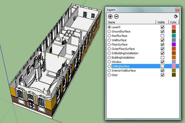
Task: Open RoofSurface teal color swatch
Action: pos(174,36)
